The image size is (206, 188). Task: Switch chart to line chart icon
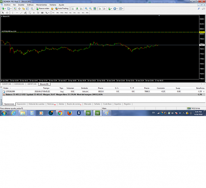81,9
